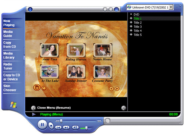Expand Title 1 in the playlist
Image resolution: width=184 pixels, height=136 pixels.
(131, 18)
